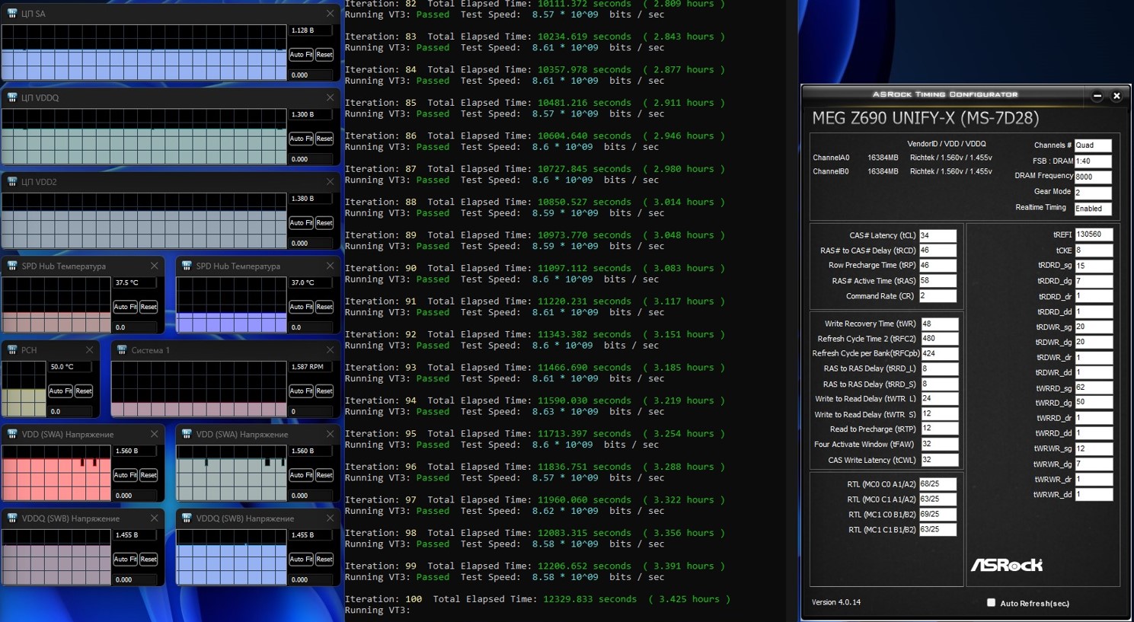Click the "Version 4.0.14" label
The height and width of the screenshot is (622, 1134).
(836, 602)
